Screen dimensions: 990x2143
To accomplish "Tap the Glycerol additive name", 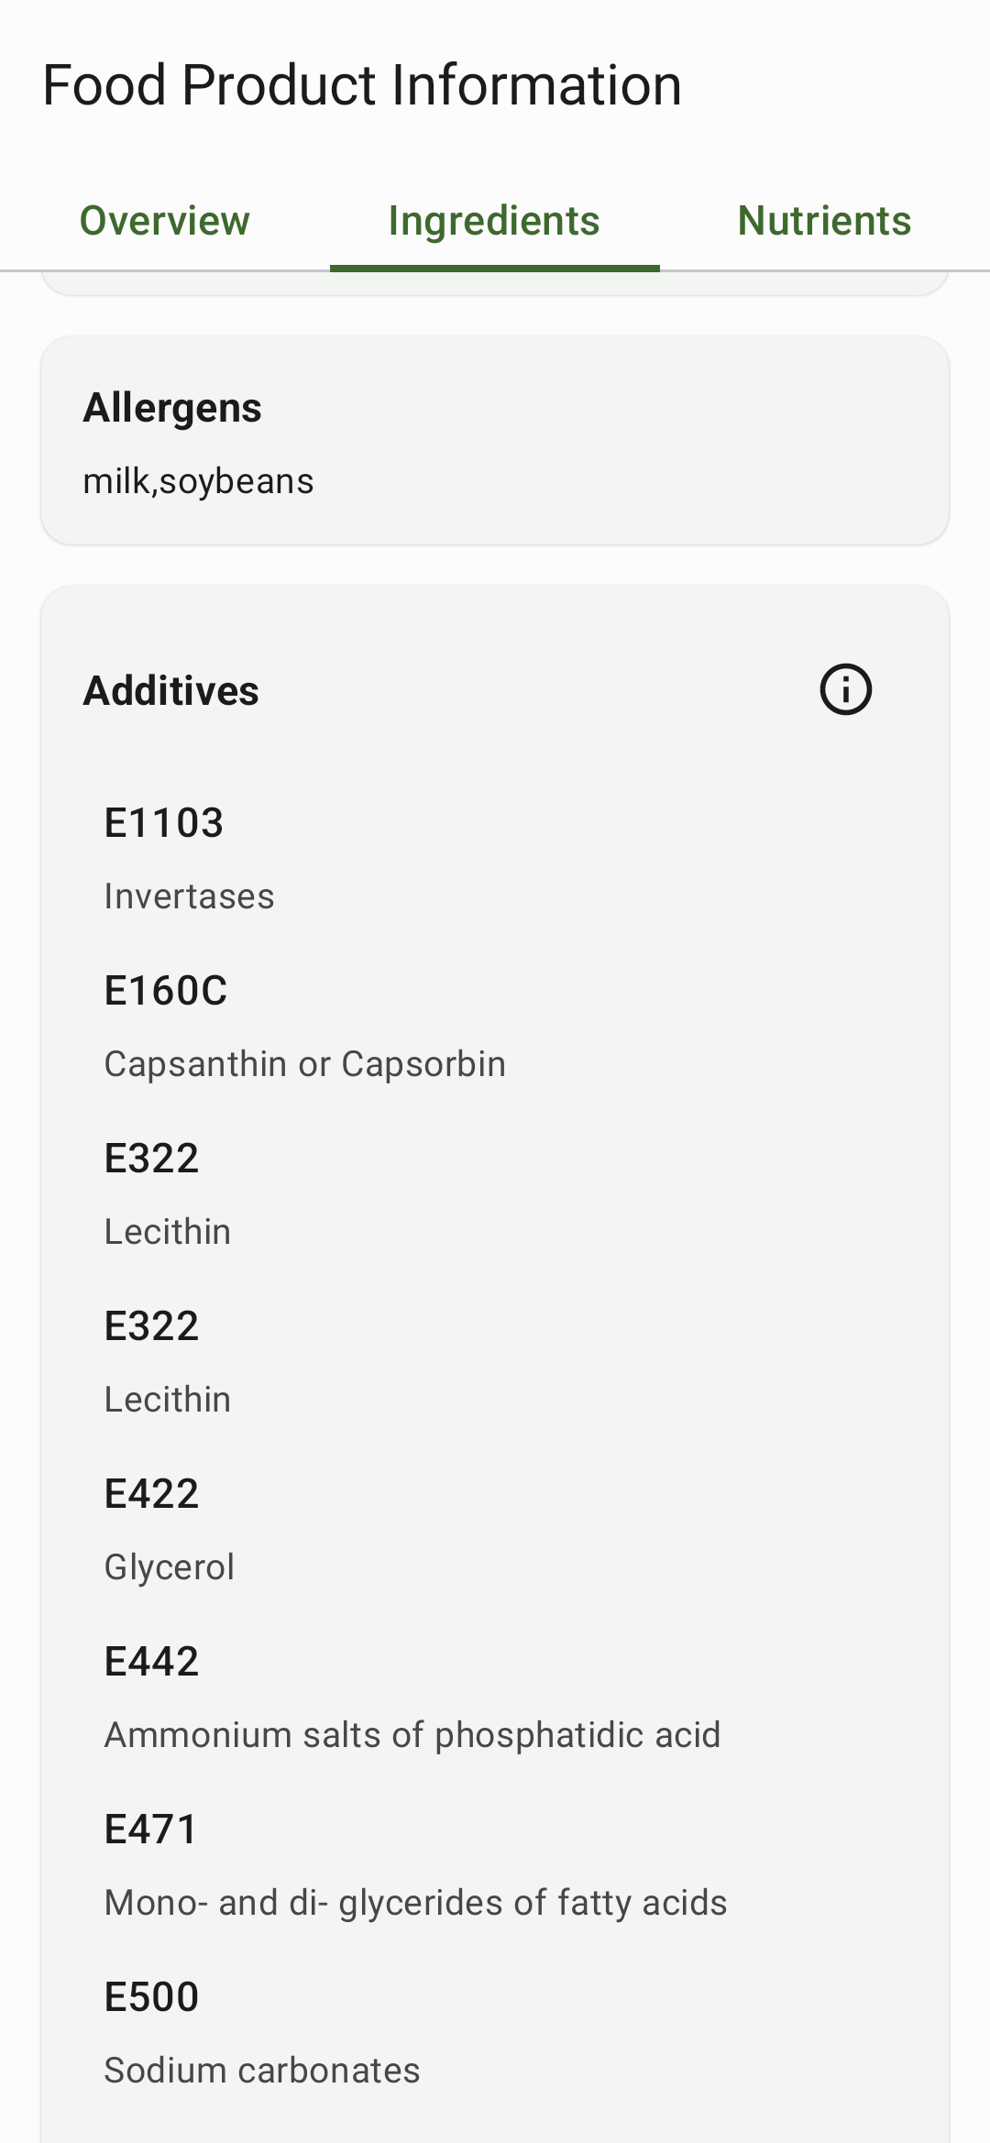I will click(x=170, y=1568).
